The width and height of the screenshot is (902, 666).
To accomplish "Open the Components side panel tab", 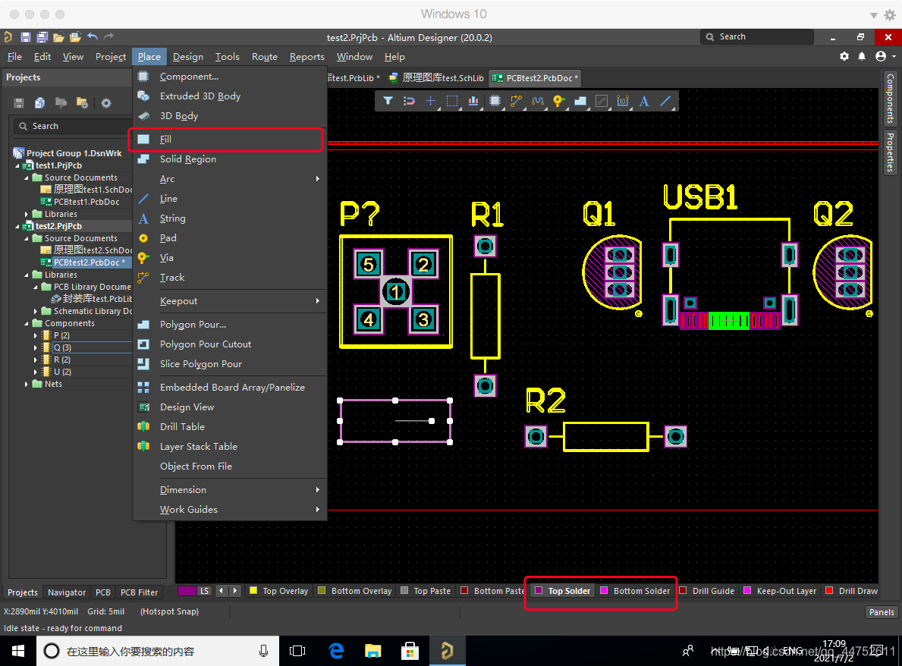I will [x=890, y=99].
